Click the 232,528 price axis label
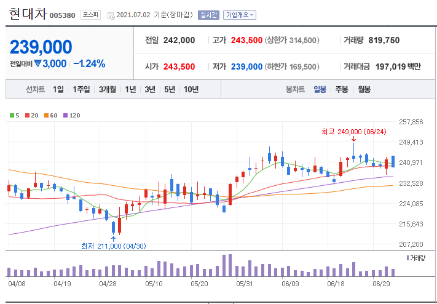 (411, 183)
